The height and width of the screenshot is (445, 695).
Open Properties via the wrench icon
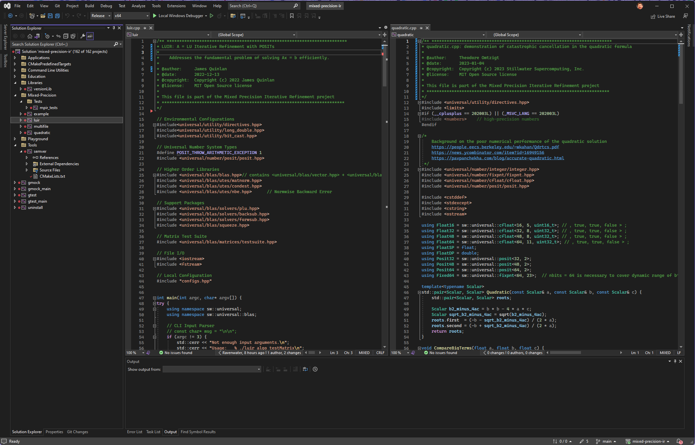click(x=83, y=36)
